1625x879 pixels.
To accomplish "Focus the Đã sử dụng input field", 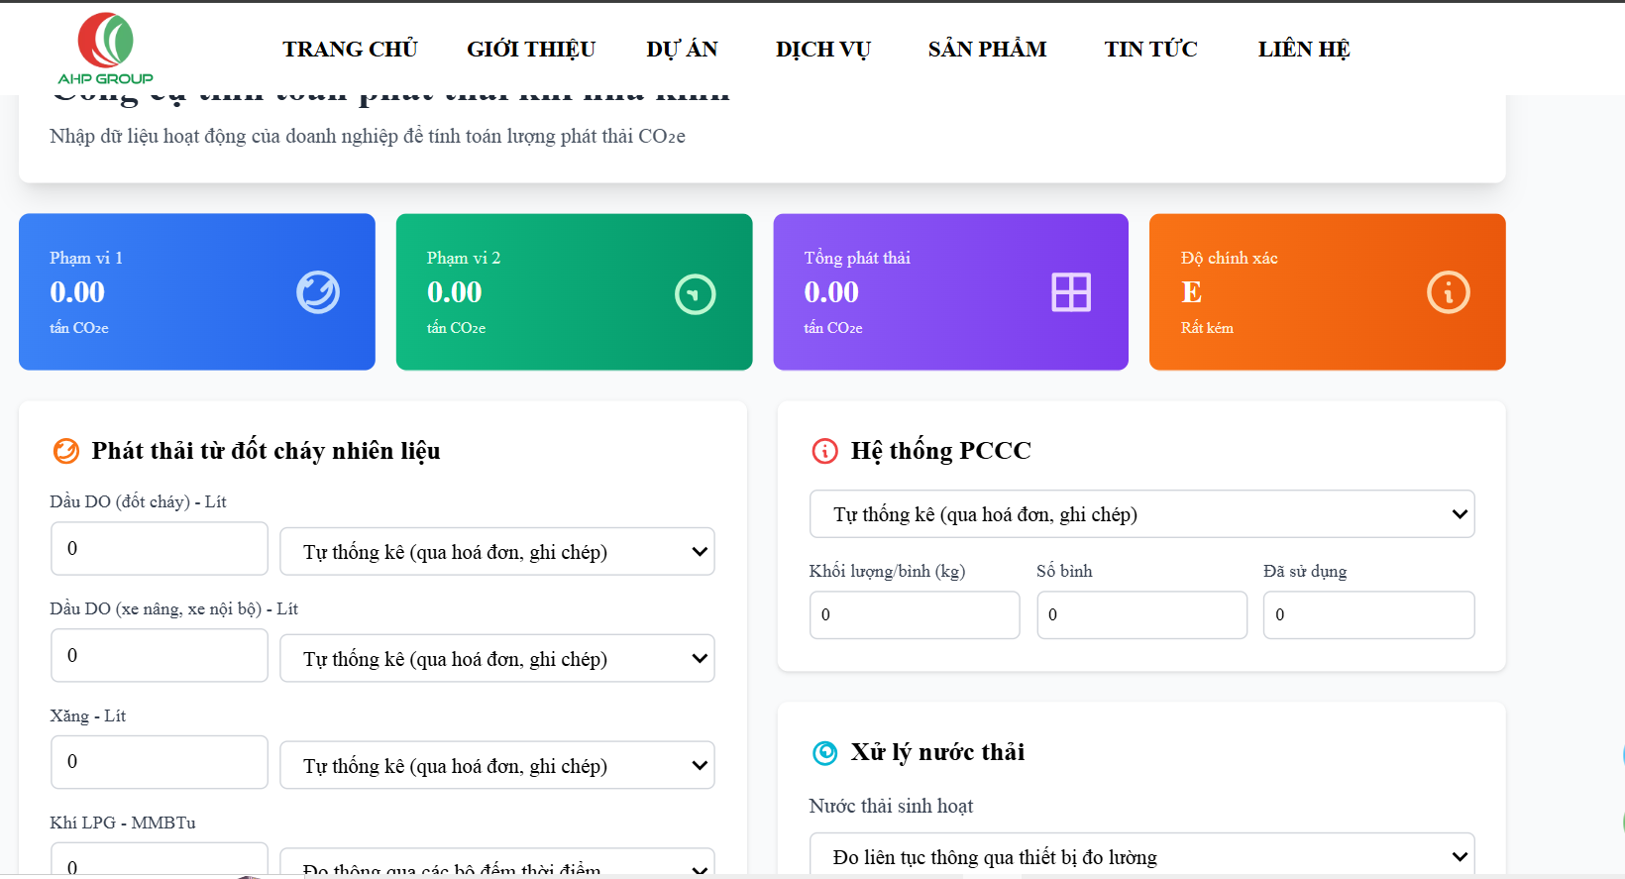I will 1369,614.
